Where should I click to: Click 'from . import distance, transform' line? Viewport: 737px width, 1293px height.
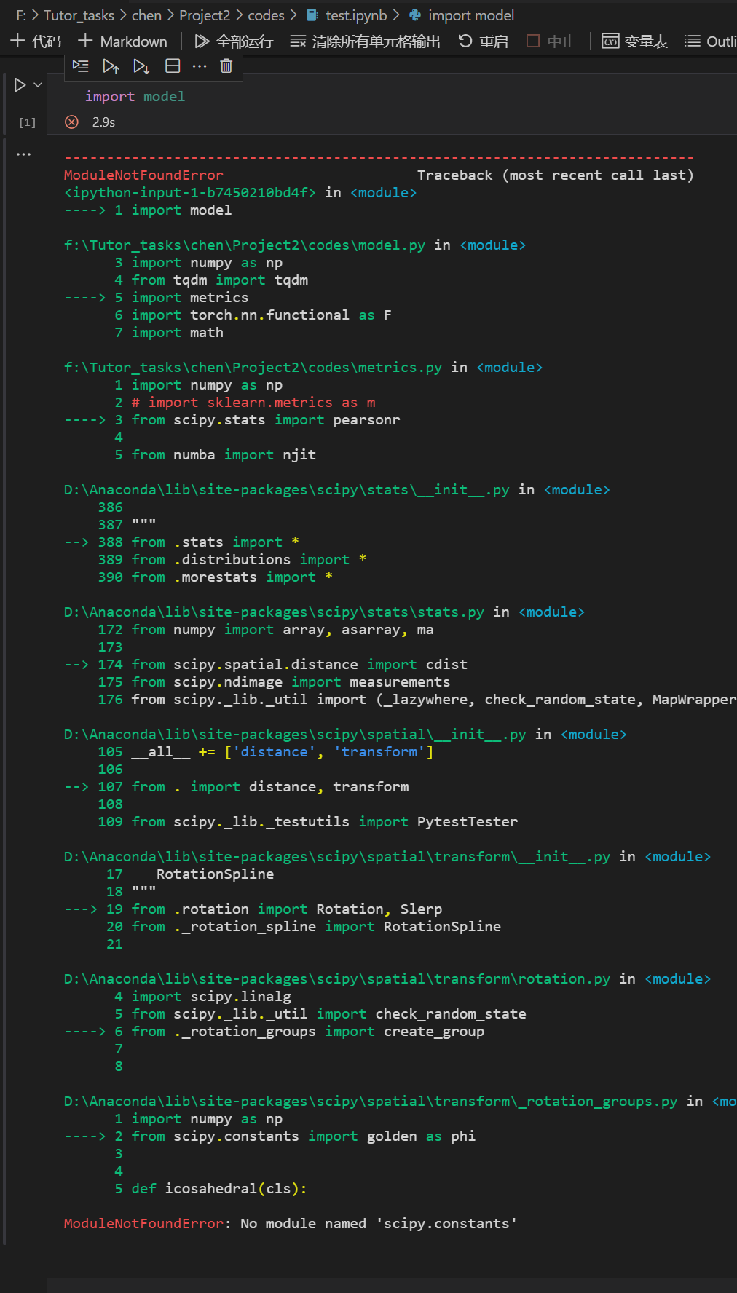[270, 787]
